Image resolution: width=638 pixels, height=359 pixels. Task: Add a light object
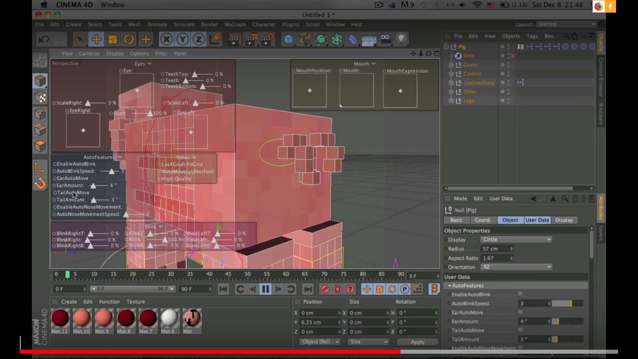click(x=401, y=39)
